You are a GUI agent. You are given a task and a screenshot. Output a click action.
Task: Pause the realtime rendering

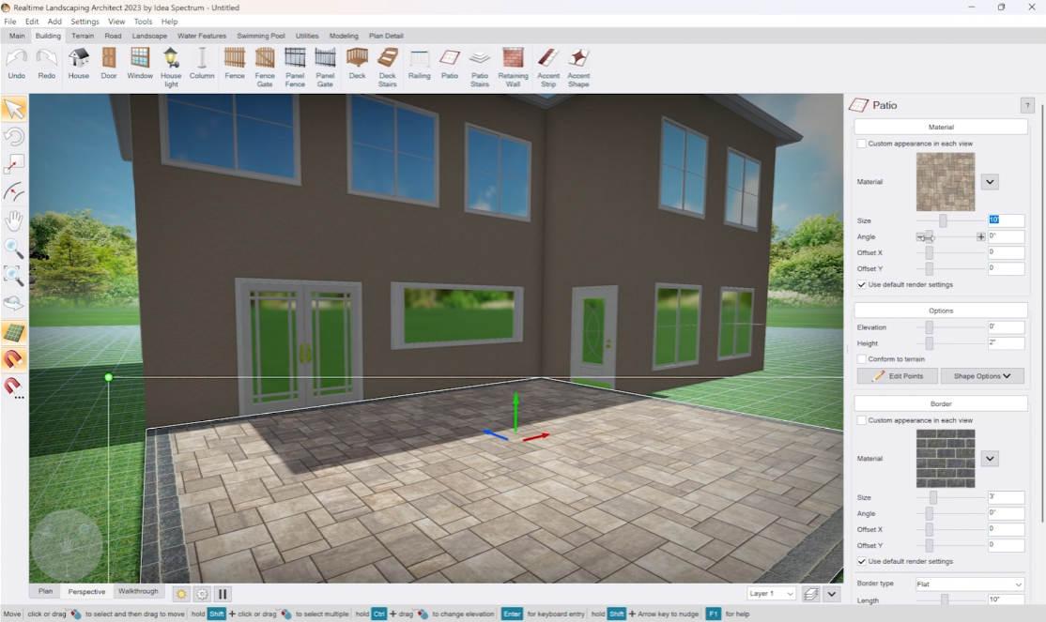tap(223, 593)
